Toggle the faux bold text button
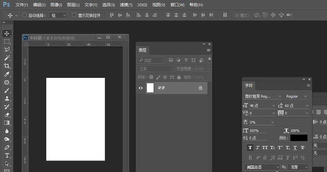Screen dimensions: 327x172 [250, 148]
